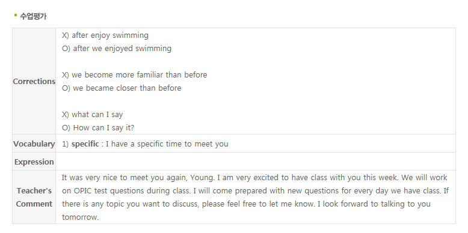Click the Vocabulary row label
Viewport: 468px width, 233px height.
34,144
